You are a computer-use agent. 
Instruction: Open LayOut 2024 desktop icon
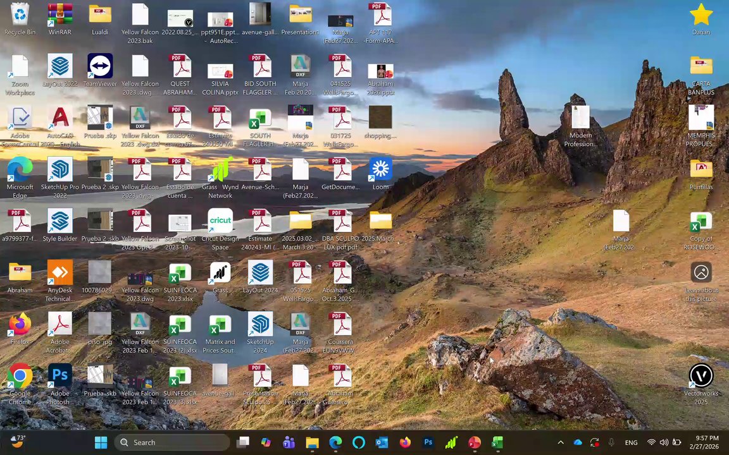[x=260, y=277]
